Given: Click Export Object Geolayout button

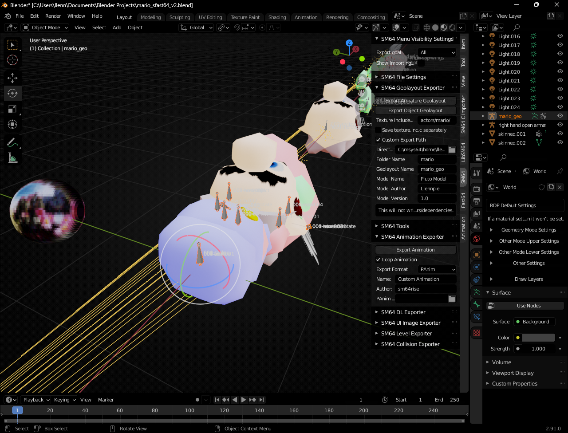Looking at the screenshot, I should [x=416, y=110].
